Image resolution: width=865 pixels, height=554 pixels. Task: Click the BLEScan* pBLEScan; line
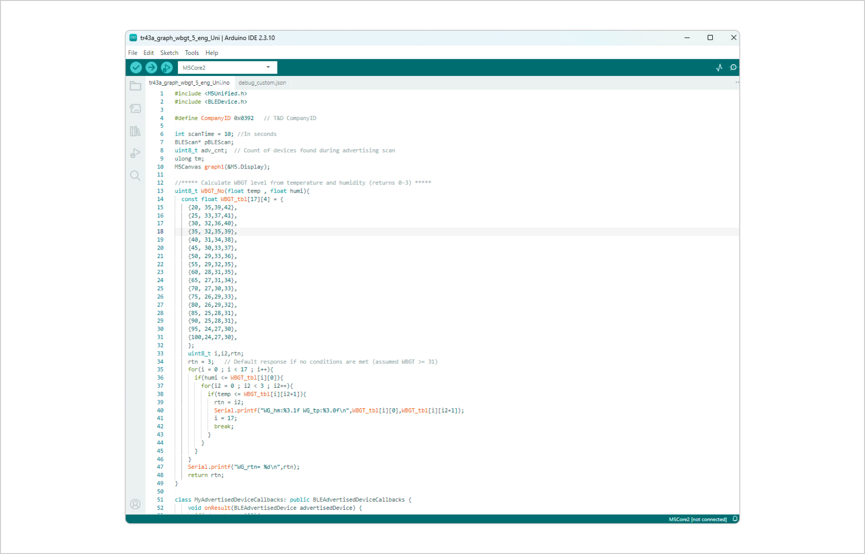[x=204, y=142]
